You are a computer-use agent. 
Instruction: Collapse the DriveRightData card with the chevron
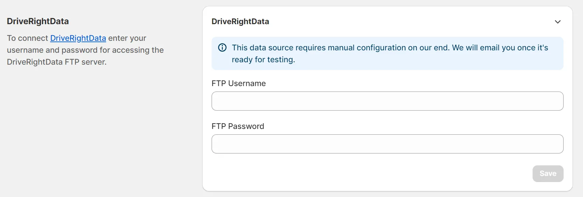pos(557,22)
